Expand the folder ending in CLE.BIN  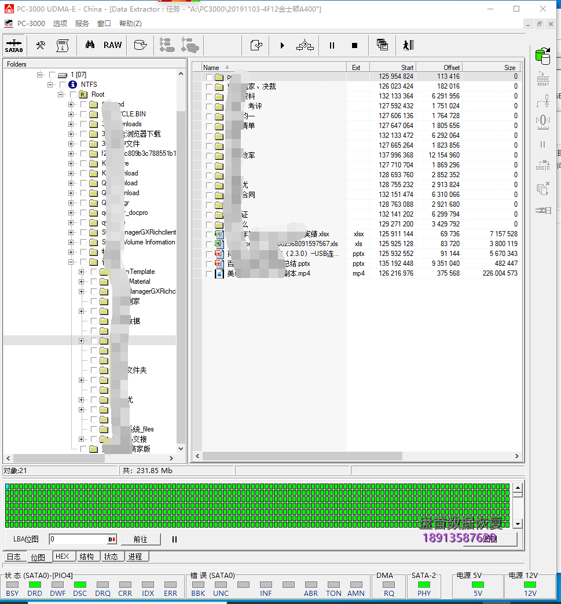pyautogui.click(x=71, y=114)
